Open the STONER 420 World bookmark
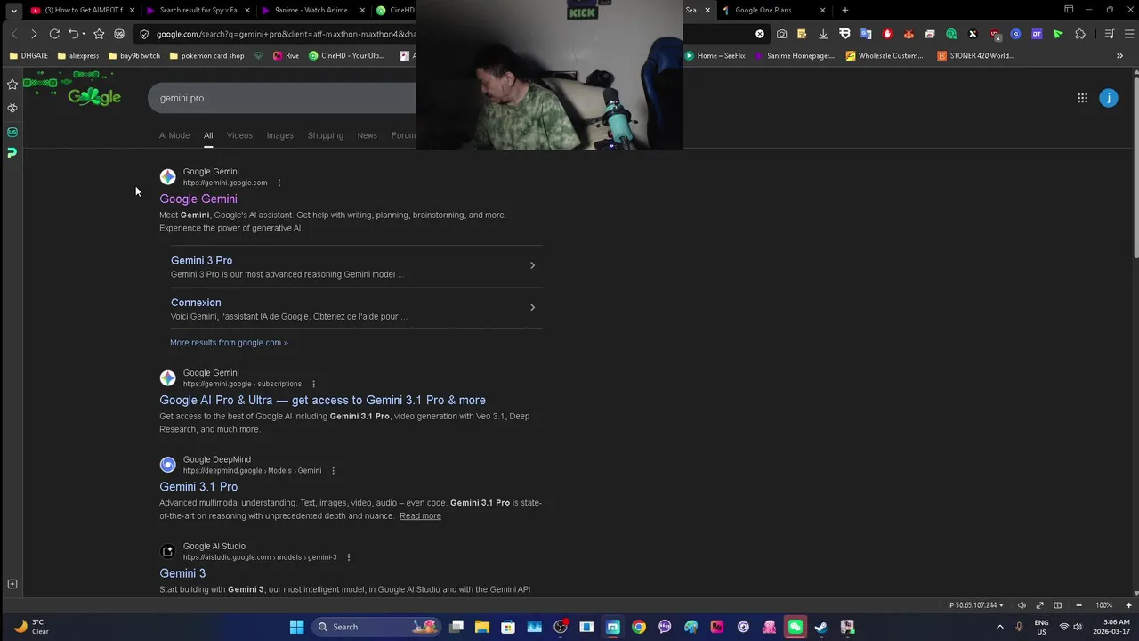The height and width of the screenshot is (641, 1139). click(975, 55)
